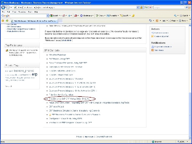
Task: Click the Check spelling button in Google toolbar
Action: coord(101,16)
